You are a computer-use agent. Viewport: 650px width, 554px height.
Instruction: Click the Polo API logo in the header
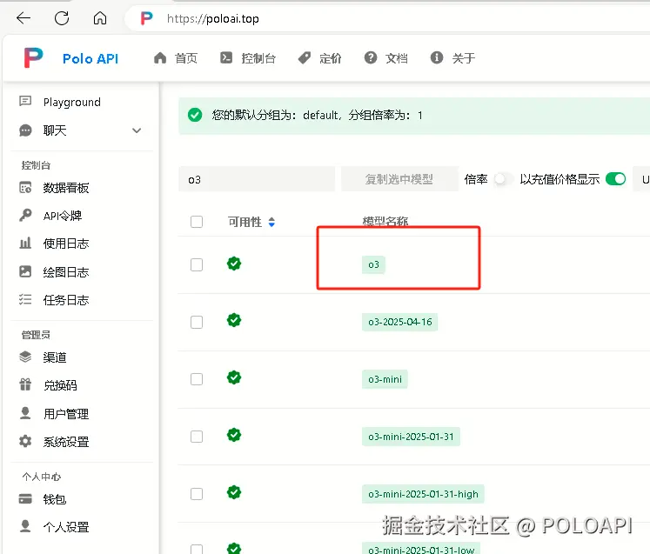click(x=33, y=57)
